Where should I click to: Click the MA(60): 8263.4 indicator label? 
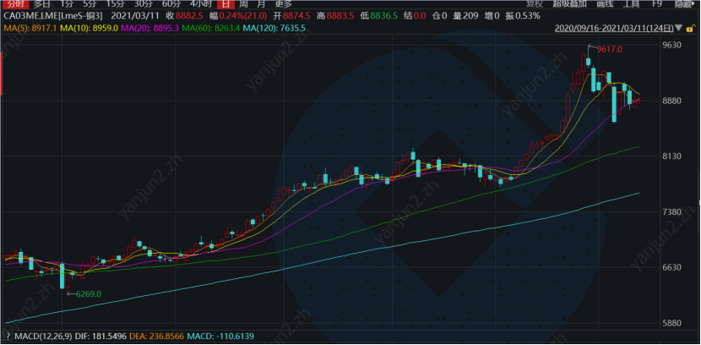(x=211, y=28)
